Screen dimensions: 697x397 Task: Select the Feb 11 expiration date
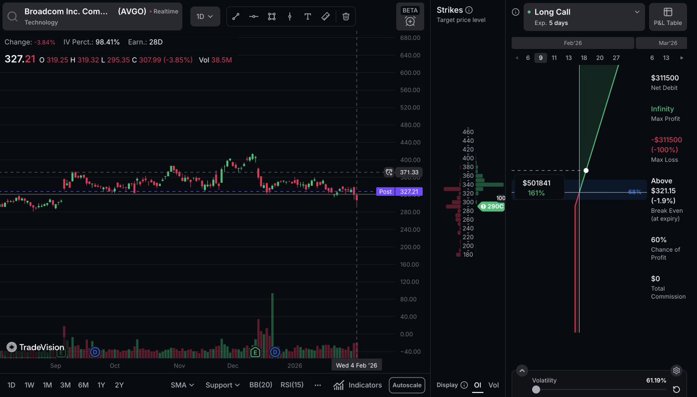tap(554, 58)
